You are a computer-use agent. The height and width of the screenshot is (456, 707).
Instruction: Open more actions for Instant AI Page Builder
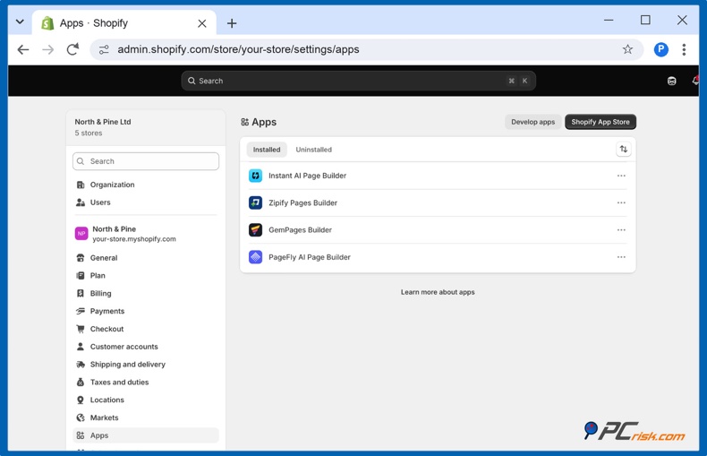point(621,176)
